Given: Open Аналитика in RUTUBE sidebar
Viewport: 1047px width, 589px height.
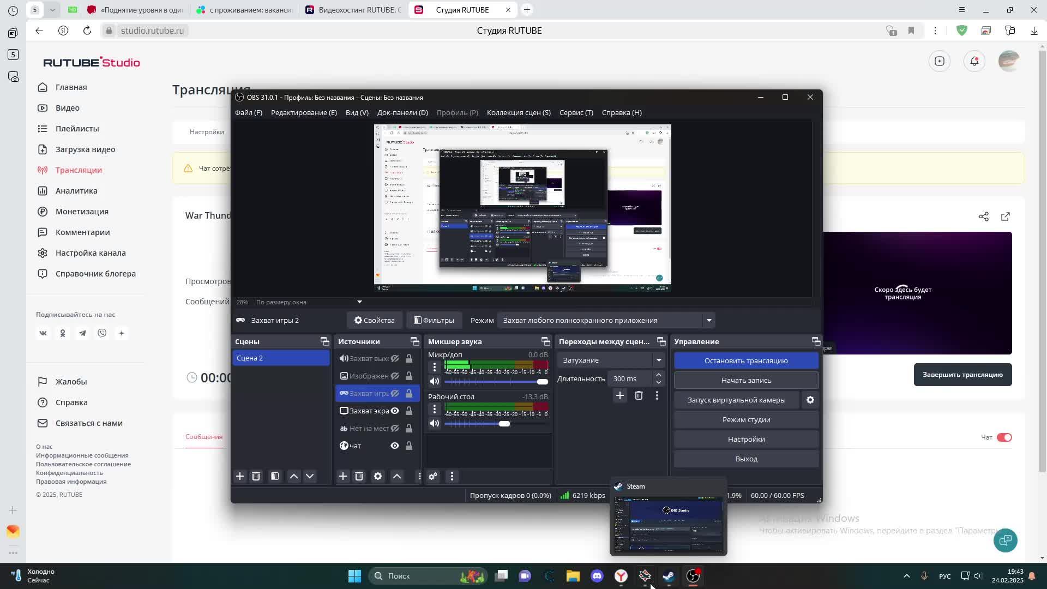Looking at the screenshot, I should 76,191.
